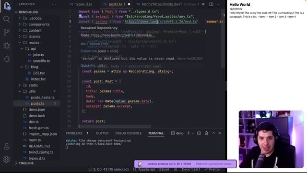The image size is (307, 173).
Task: Open Explorer views and more actions menu
Action: tap(54, 4)
